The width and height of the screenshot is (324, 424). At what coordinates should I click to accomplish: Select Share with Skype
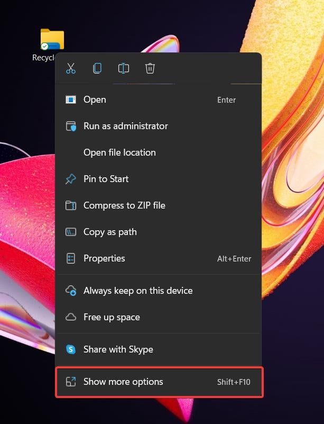coord(159,349)
